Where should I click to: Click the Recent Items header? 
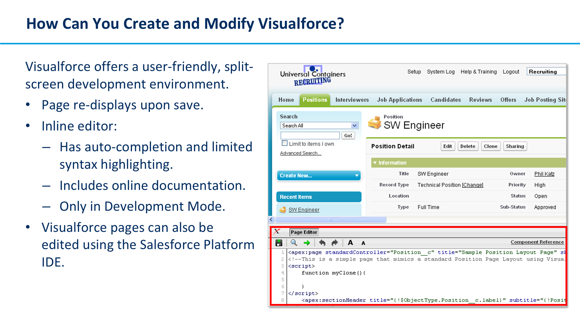click(x=319, y=197)
